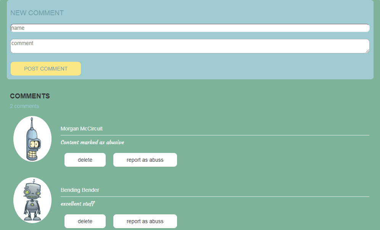Click empty space right of Post Comment button
The image size is (380, 230).
pos(225,69)
